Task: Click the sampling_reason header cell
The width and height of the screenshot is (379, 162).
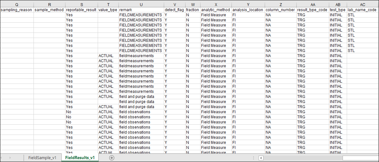Action: click(x=17, y=10)
